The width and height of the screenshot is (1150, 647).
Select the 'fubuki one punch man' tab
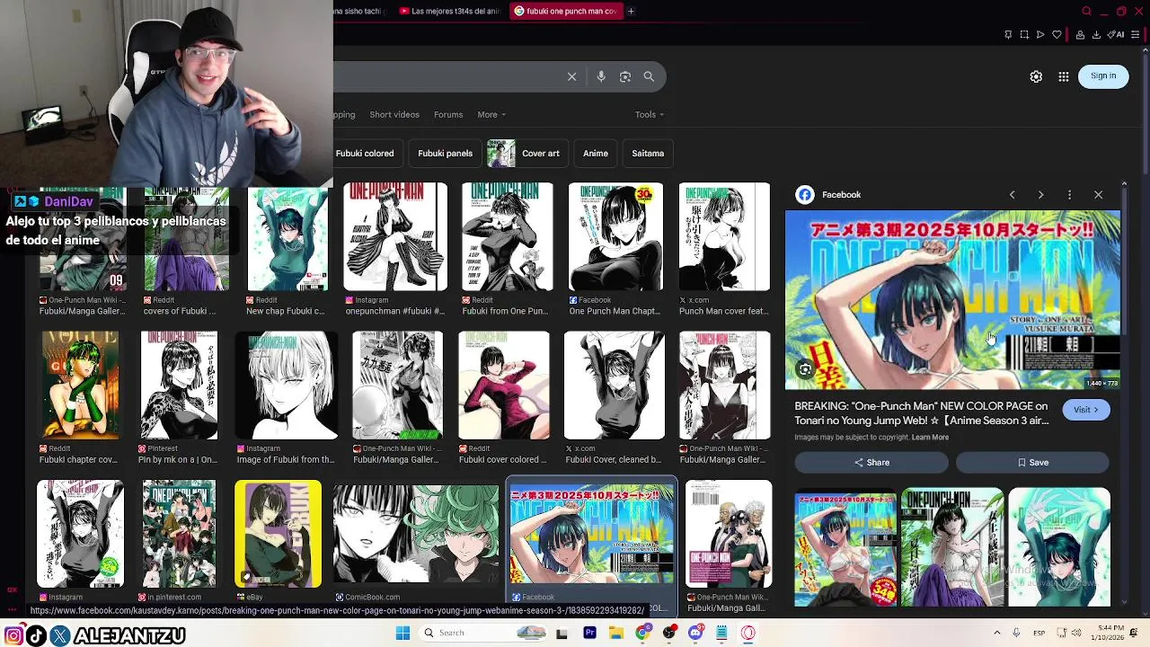(x=565, y=11)
